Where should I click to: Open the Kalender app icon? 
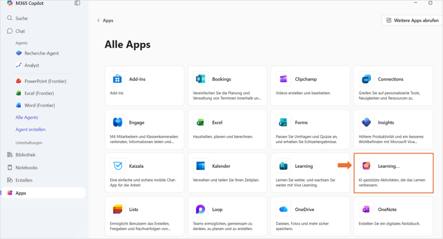coord(201,166)
